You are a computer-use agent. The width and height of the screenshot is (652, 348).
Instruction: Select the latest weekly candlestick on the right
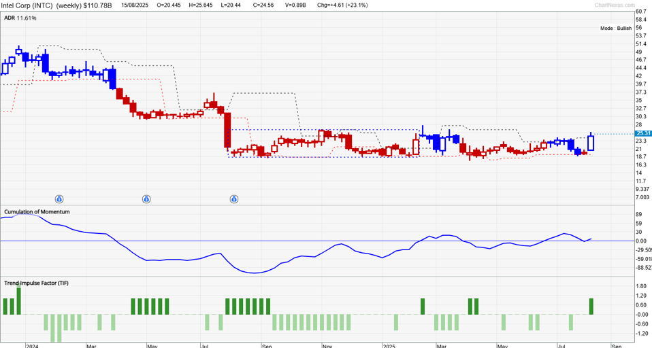coord(591,143)
